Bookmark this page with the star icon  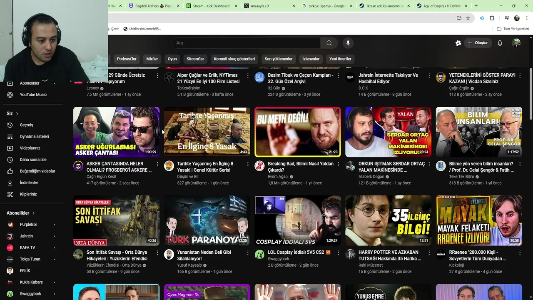[x=468, y=18]
